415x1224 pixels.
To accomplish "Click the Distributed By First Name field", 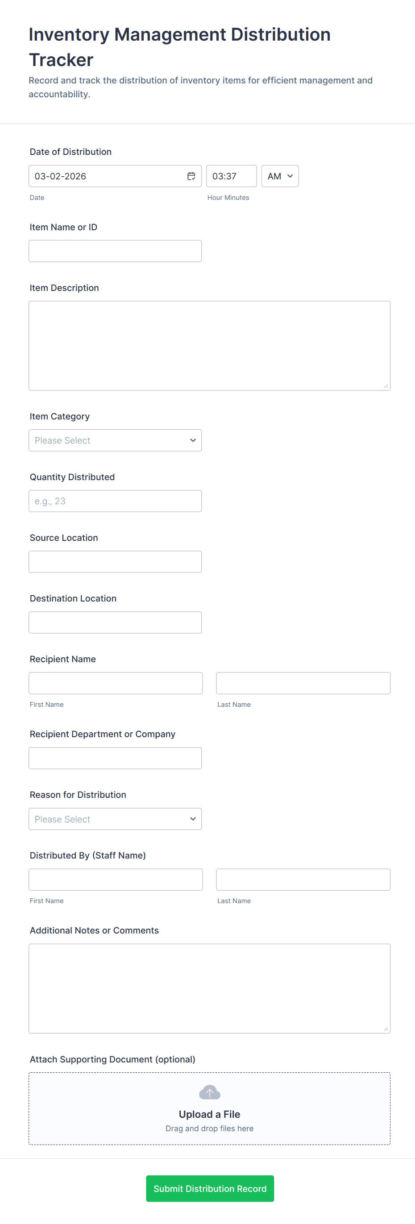I will point(116,880).
